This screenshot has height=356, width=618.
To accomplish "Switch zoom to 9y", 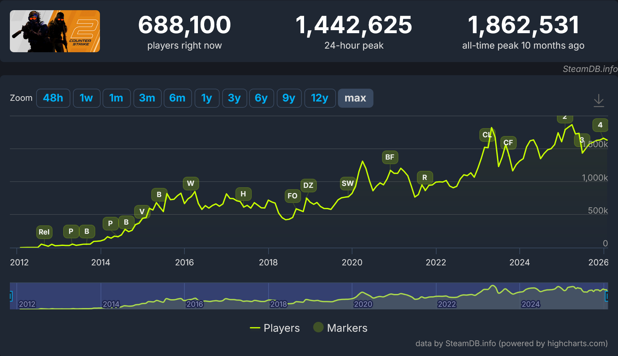I will (289, 98).
